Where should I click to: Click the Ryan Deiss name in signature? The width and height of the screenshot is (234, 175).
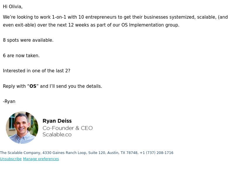(x=57, y=121)
